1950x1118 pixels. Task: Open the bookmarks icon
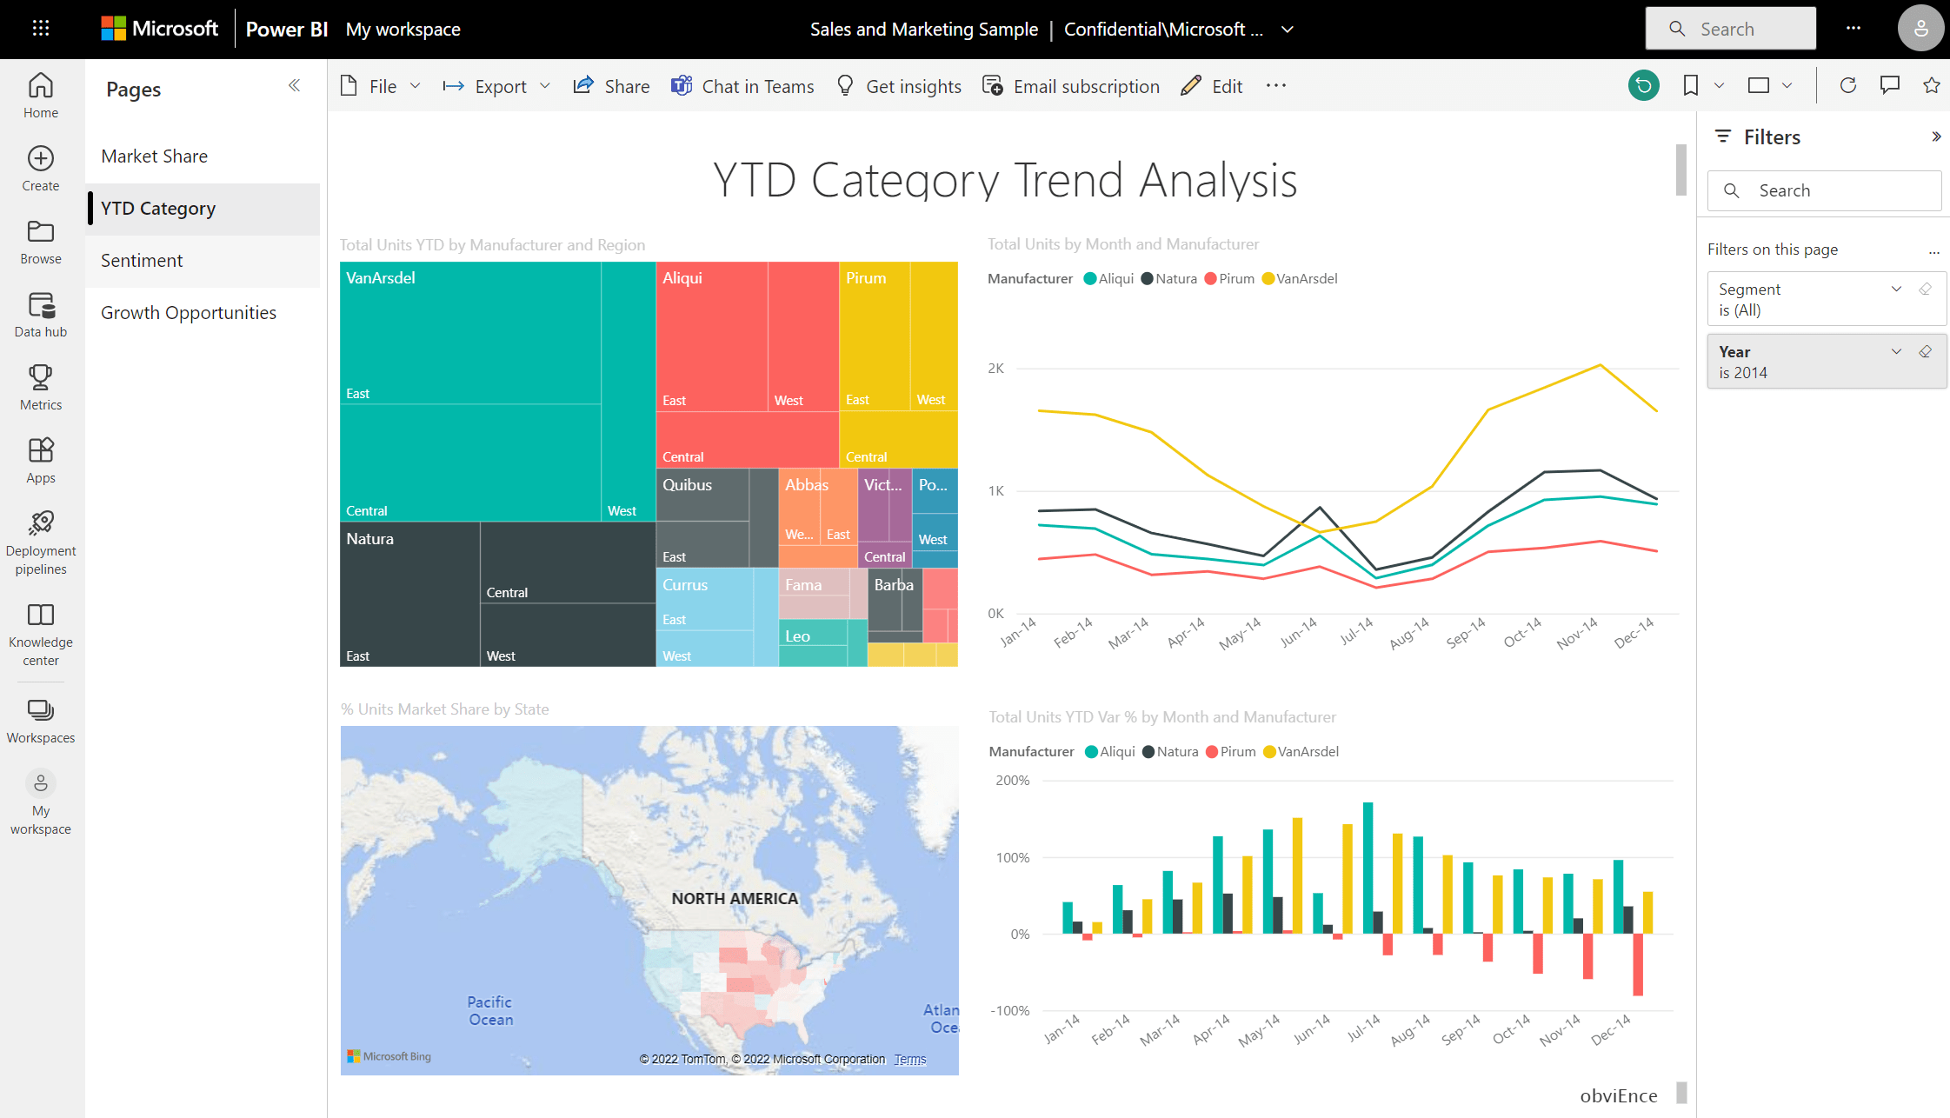click(x=1690, y=85)
